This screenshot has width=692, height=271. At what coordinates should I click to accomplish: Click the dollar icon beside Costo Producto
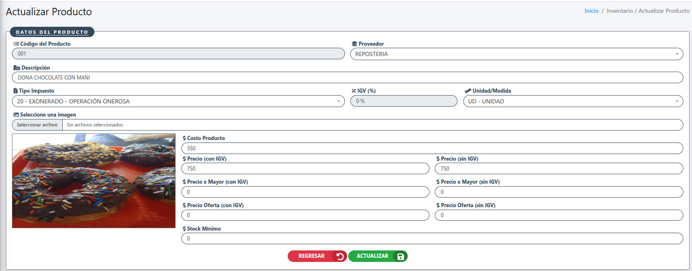click(184, 138)
